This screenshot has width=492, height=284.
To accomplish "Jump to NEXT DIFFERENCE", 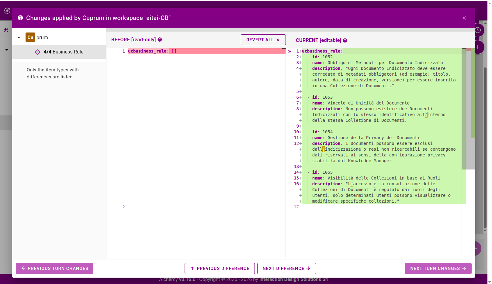I will 286,269.
